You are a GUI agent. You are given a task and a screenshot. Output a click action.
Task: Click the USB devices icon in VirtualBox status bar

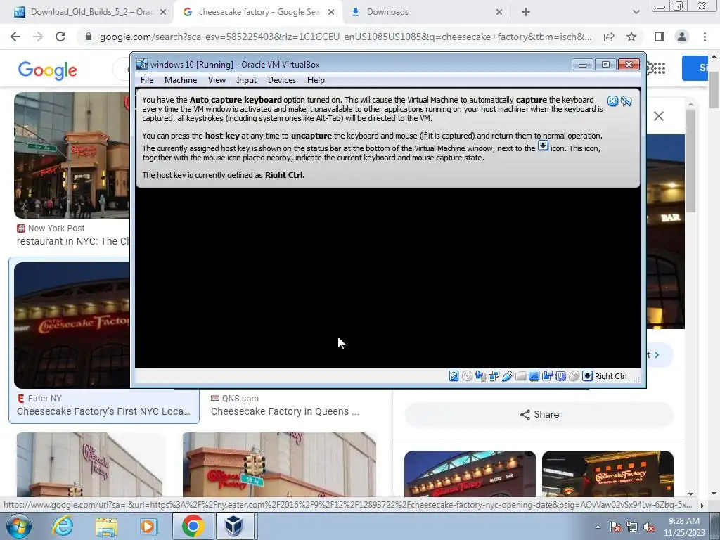point(508,376)
